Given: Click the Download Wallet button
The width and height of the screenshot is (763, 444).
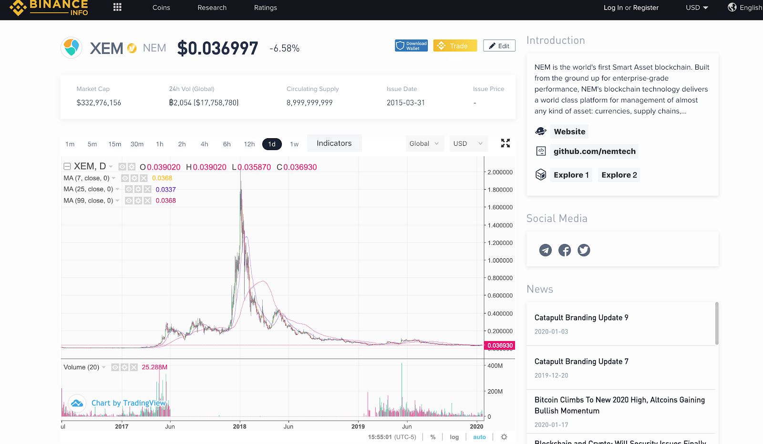Looking at the screenshot, I should click(x=411, y=46).
